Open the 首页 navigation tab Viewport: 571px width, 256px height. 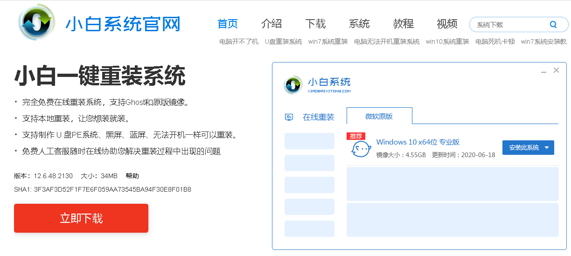[x=228, y=24]
